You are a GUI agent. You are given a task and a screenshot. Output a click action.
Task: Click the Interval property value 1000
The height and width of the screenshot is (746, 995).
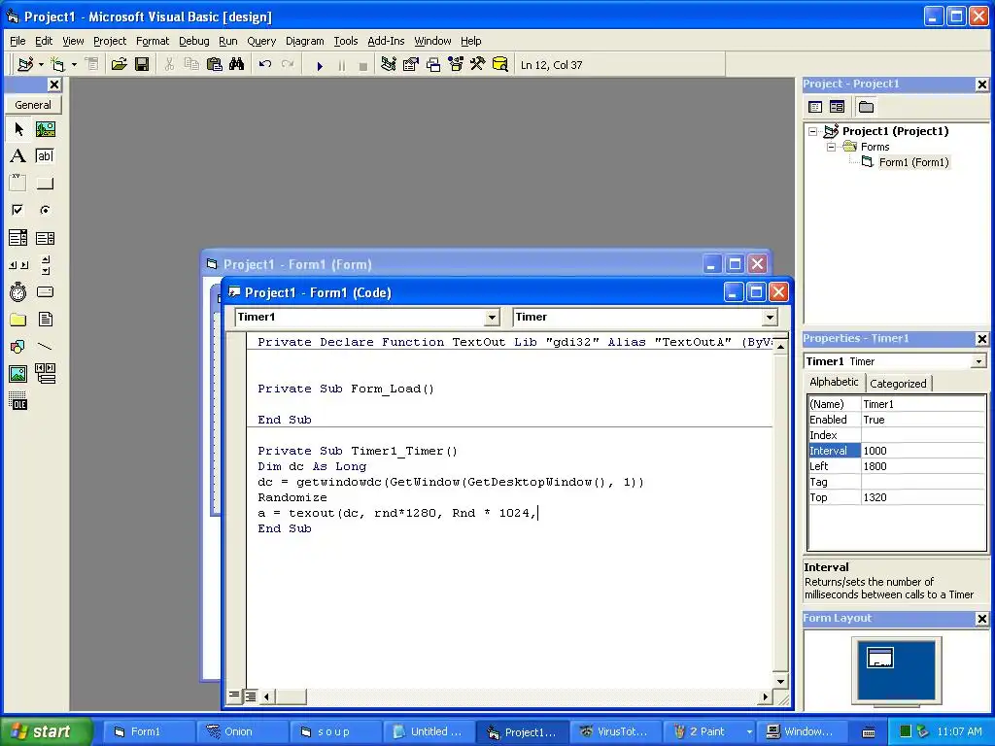(x=923, y=451)
